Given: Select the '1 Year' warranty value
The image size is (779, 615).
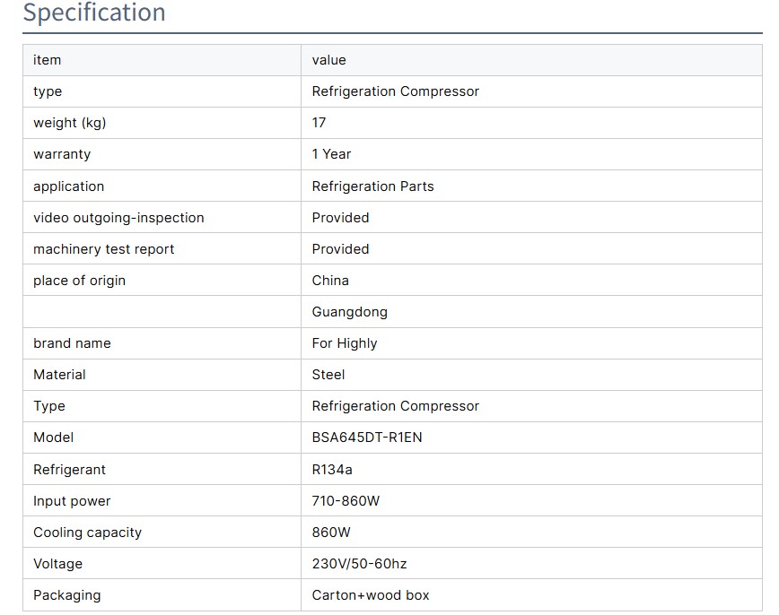Looking at the screenshot, I should coord(331,154).
